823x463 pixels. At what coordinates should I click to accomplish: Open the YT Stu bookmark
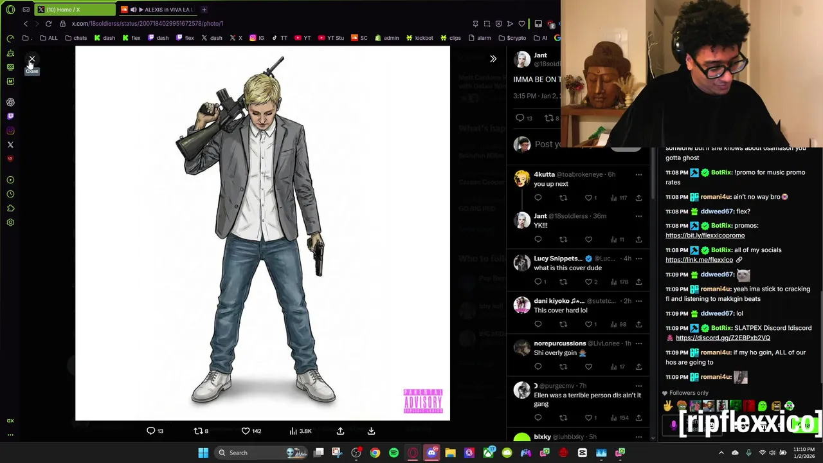[330, 38]
